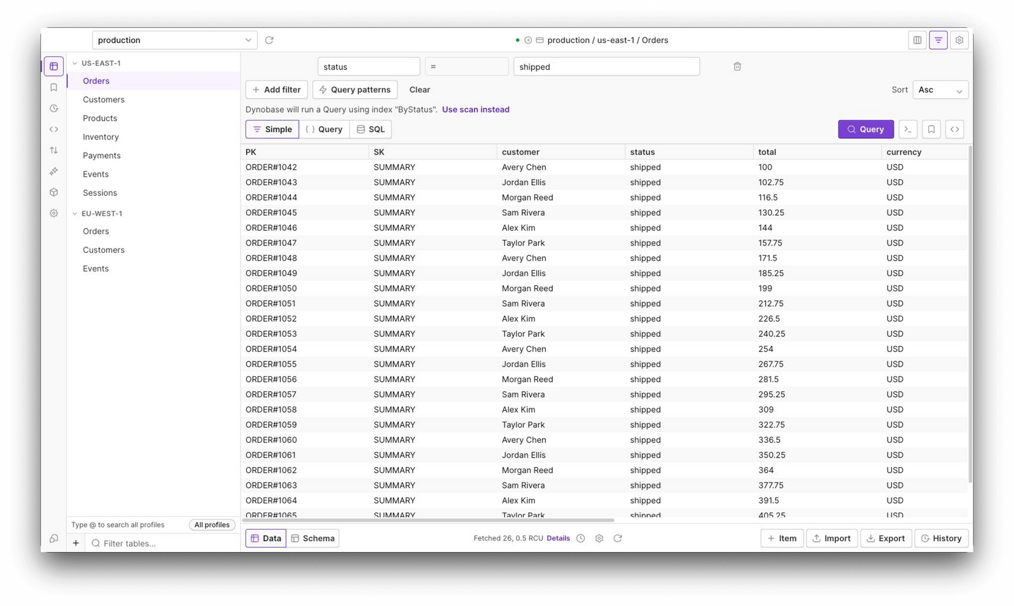Open the tables view sidebar icon

(54, 66)
